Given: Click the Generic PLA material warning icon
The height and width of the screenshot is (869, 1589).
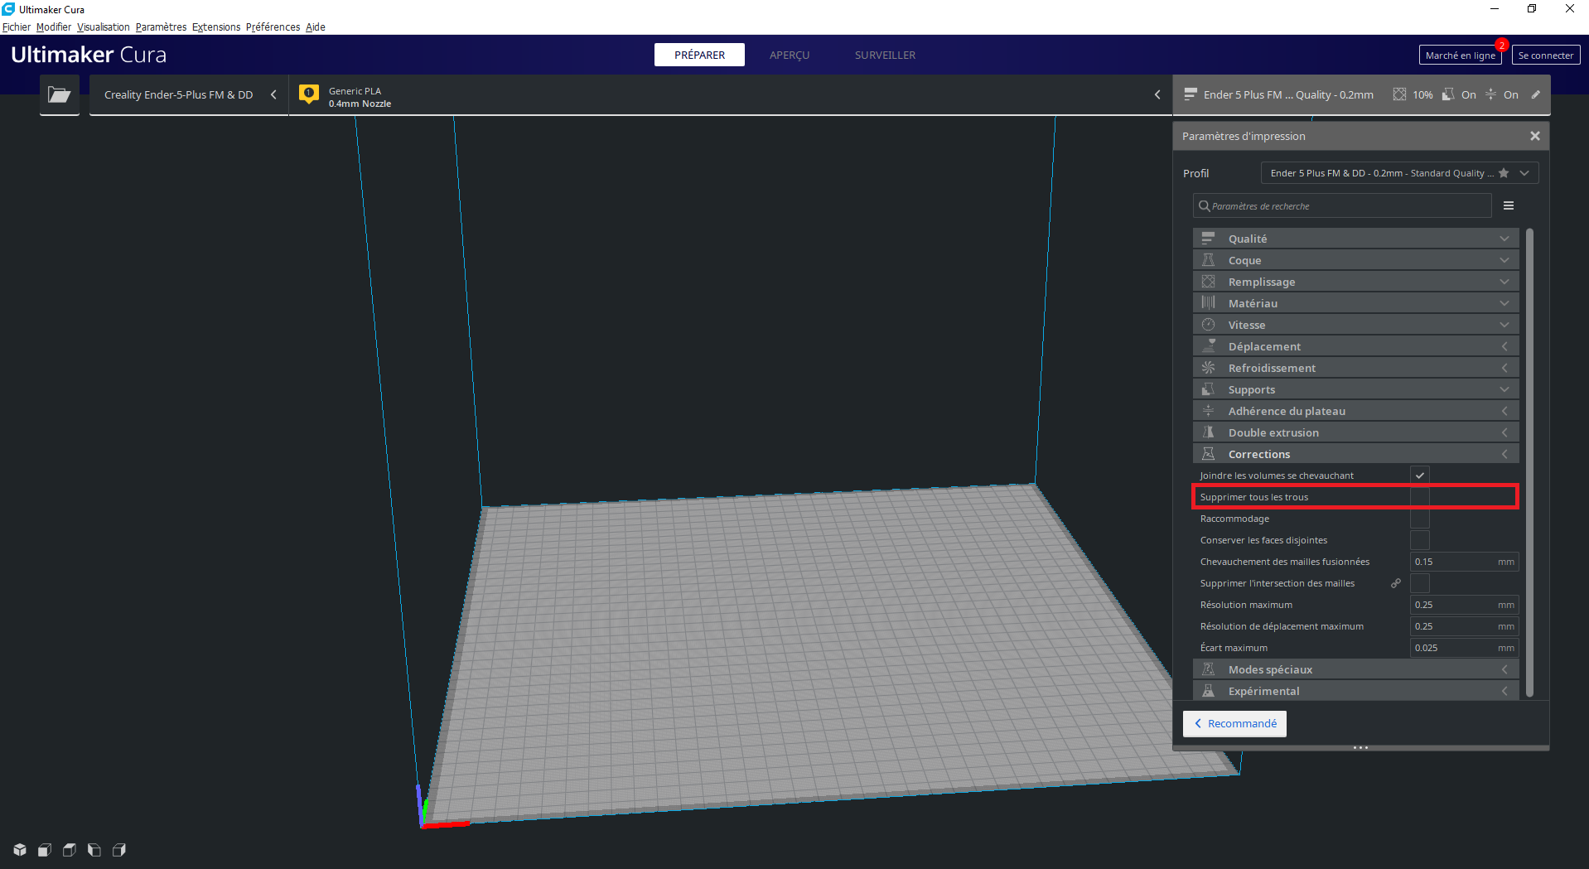Looking at the screenshot, I should coord(309,94).
